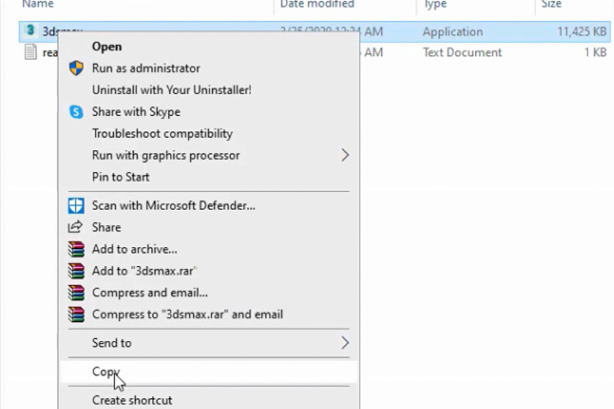Click the "11,425 KB" size value
Viewport: 614px width, 409px height.
582,32
